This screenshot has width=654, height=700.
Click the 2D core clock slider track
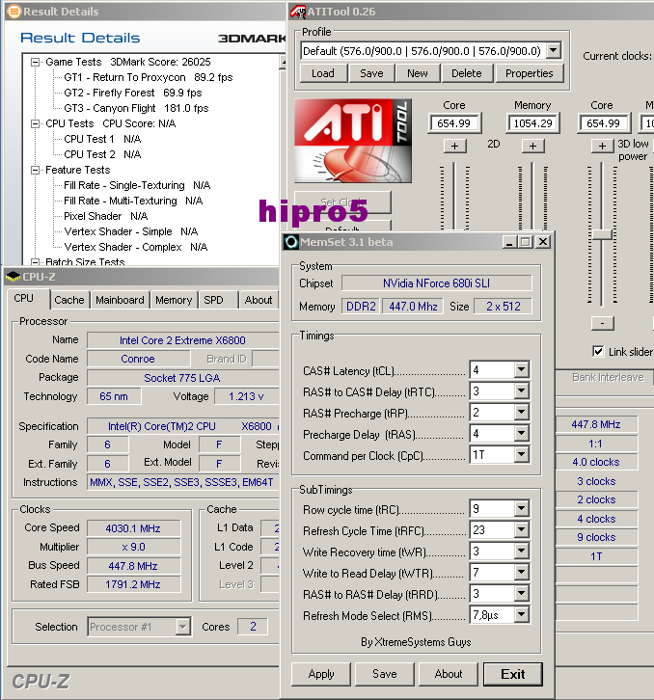[x=454, y=197]
